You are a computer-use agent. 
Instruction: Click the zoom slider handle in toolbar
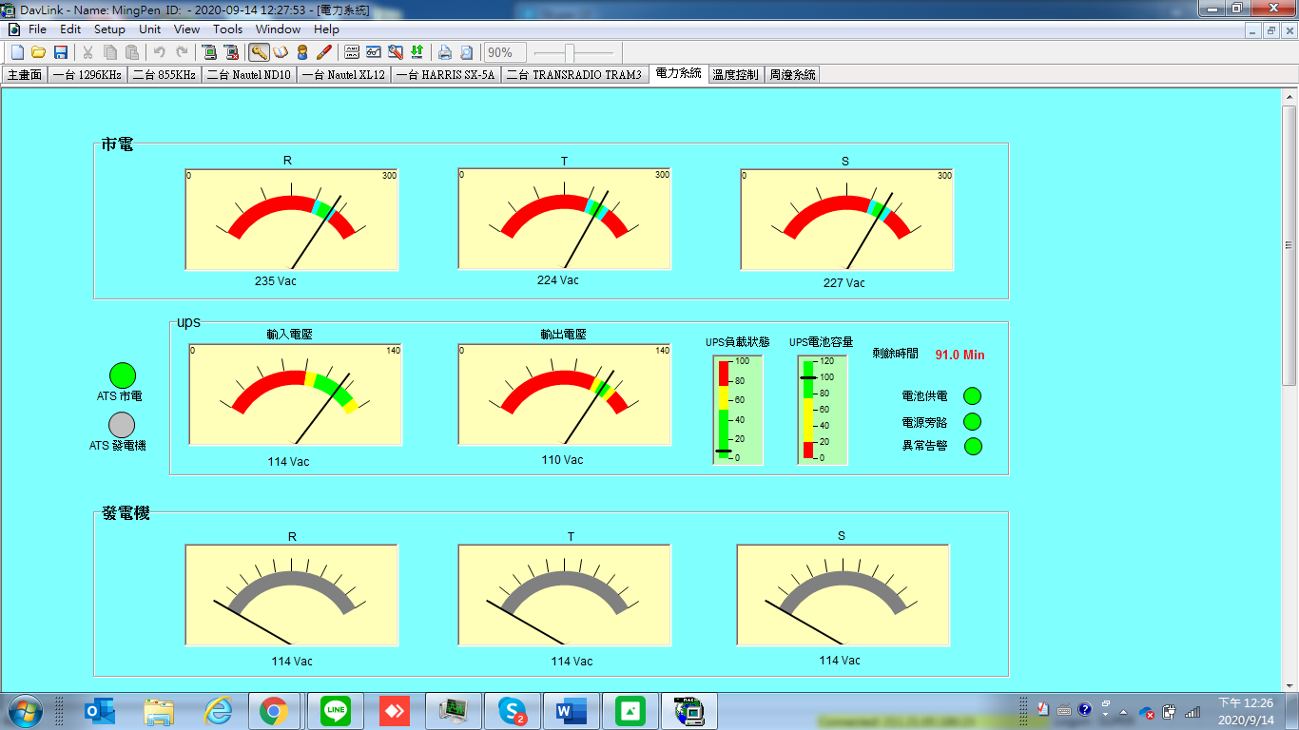569,52
